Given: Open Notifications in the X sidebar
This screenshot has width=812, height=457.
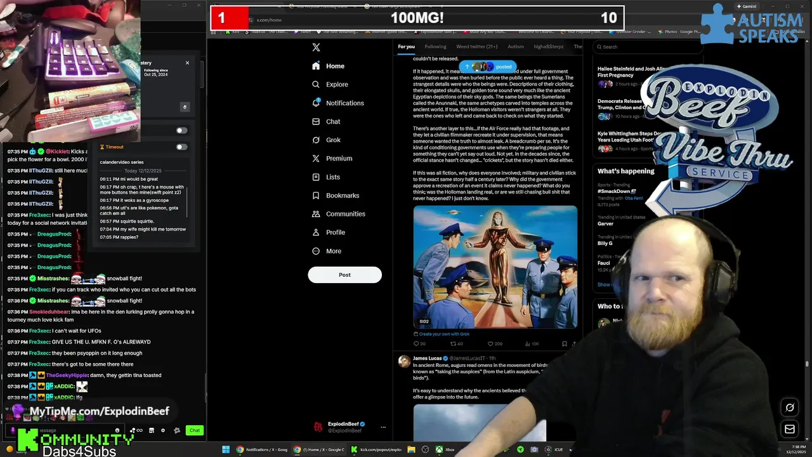Looking at the screenshot, I should click(x=338, y=103).
